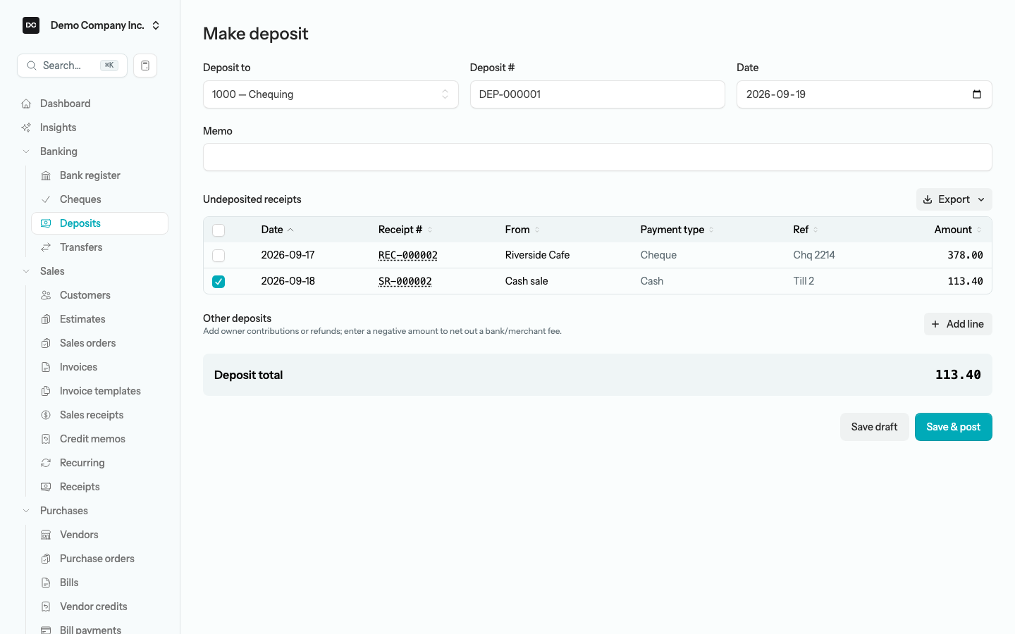The height and width of the screenshot is (634, 1015).
Task: Open the Deposit to account dropdown
Action: pyautogui.click(x=331, y=94)
